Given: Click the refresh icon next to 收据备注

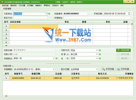Looking at the screenshot, I should coord(57,58).
